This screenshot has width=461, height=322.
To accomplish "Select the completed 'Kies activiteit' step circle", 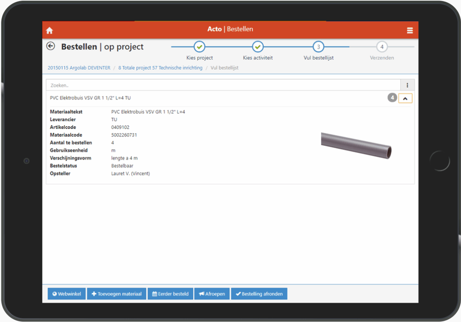I will tap(258, 46).
